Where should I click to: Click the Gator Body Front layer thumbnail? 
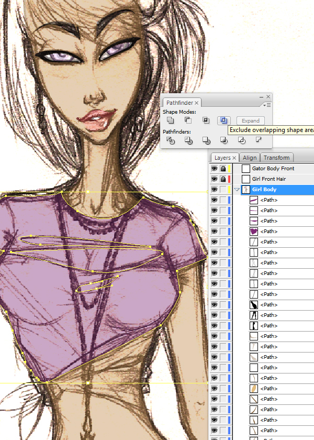(246, 169)
